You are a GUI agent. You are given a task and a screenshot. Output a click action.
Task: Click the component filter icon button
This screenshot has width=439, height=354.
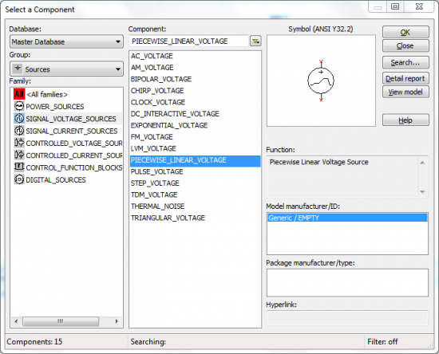coord(255,41)
